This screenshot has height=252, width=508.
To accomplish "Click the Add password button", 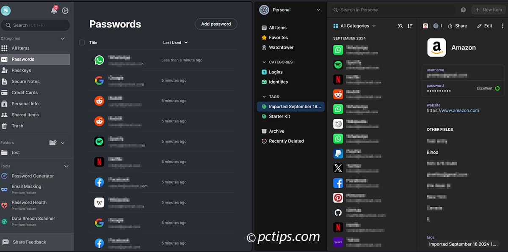I will [x=216, y=24].
